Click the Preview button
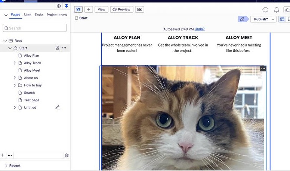290x171 pixels. [121, 10]
